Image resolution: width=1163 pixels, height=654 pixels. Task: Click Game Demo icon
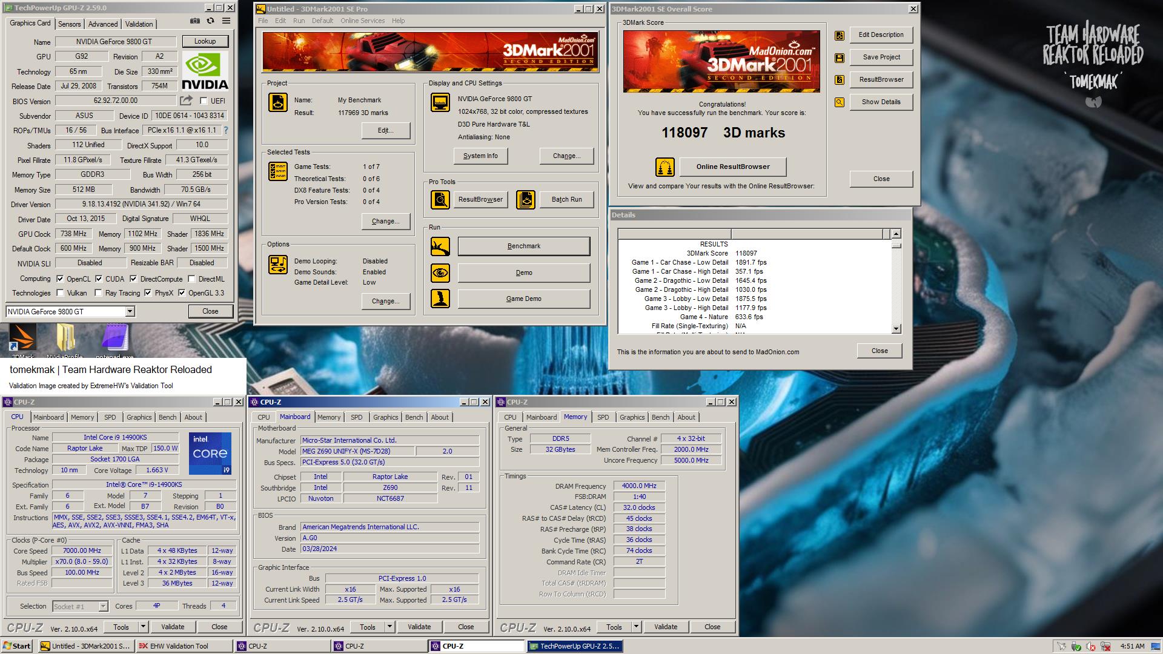click(440, 299)
